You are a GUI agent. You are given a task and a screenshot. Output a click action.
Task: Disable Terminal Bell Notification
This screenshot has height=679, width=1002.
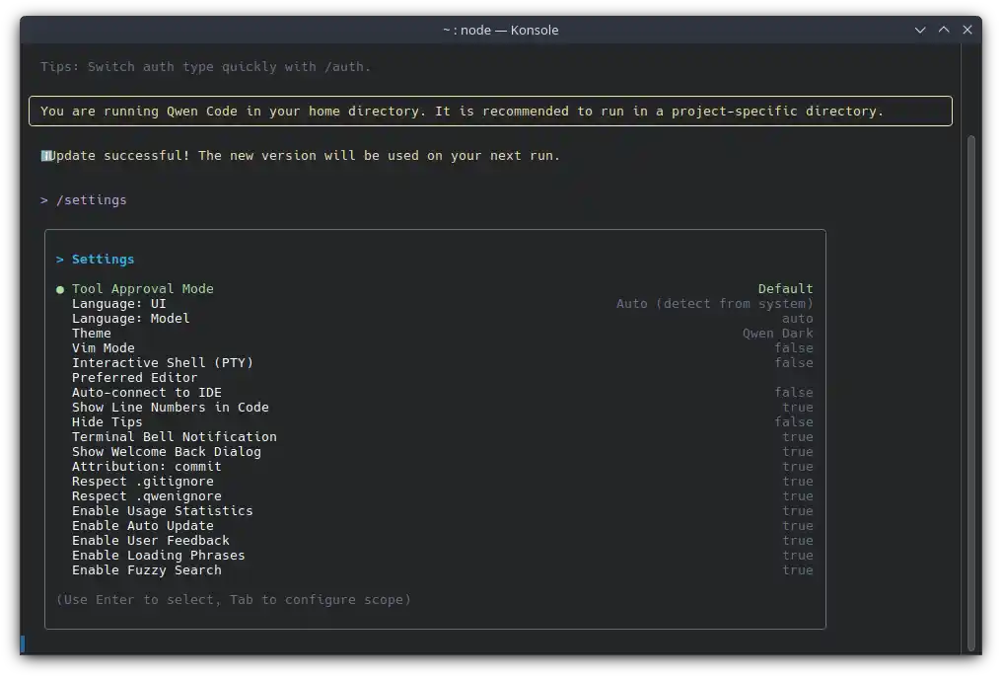click(174, 436)
